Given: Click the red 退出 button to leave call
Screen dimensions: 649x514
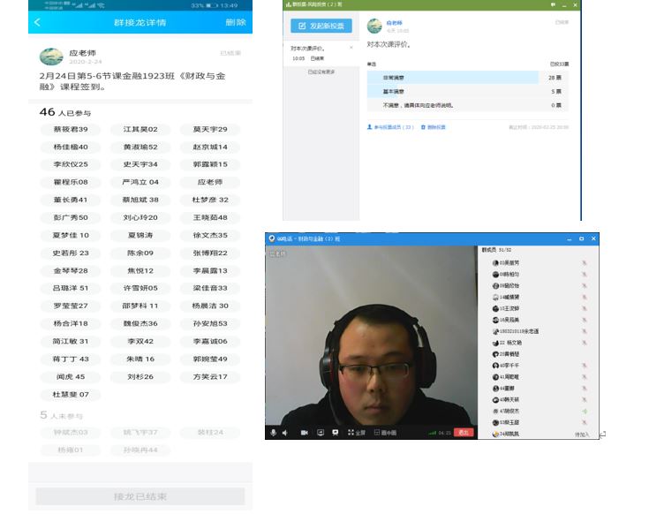Looking at the screenshot, I should [x=464, y=433].
